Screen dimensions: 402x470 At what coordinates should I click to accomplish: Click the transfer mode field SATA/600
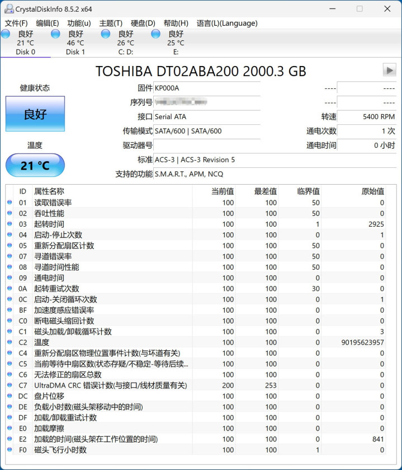(207, 131)
